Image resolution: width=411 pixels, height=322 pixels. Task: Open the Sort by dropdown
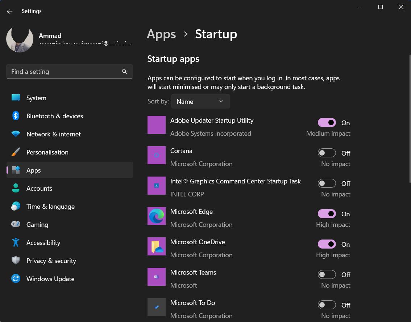(x=200, y=101)
